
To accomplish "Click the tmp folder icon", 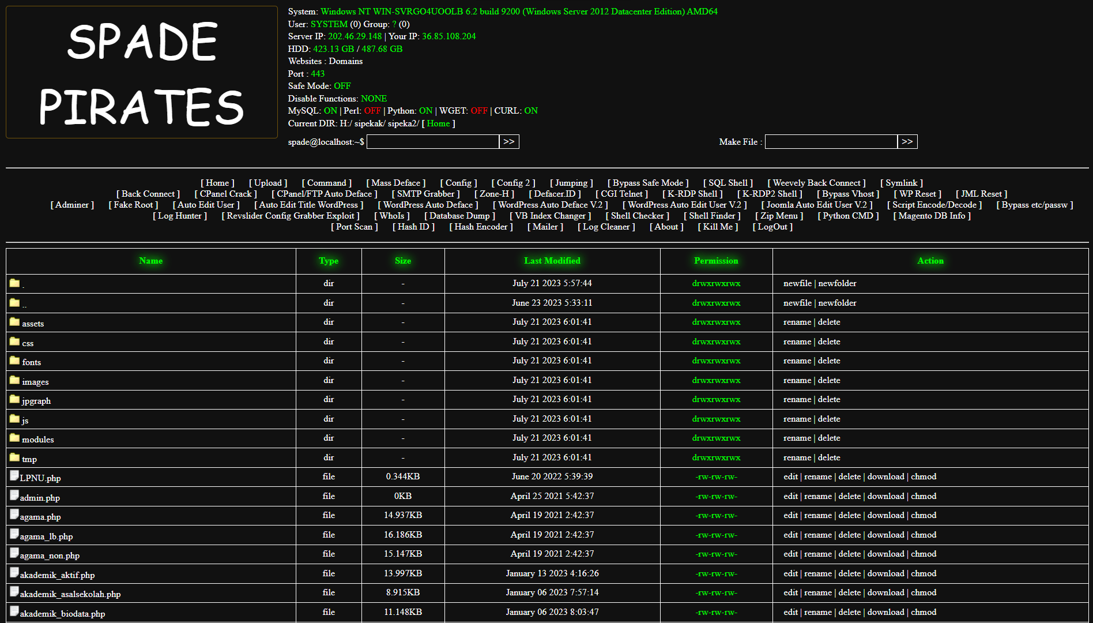I will (14, 457).
